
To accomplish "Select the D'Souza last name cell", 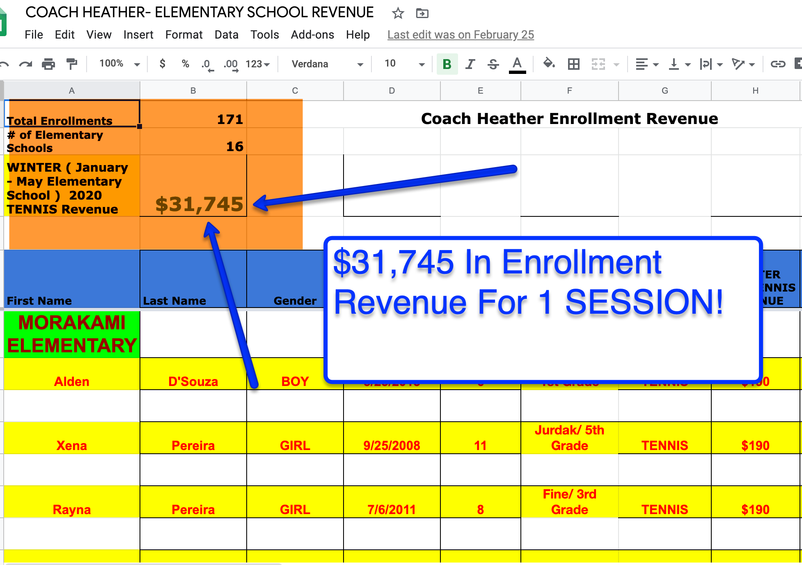I will tap(193, 374).
